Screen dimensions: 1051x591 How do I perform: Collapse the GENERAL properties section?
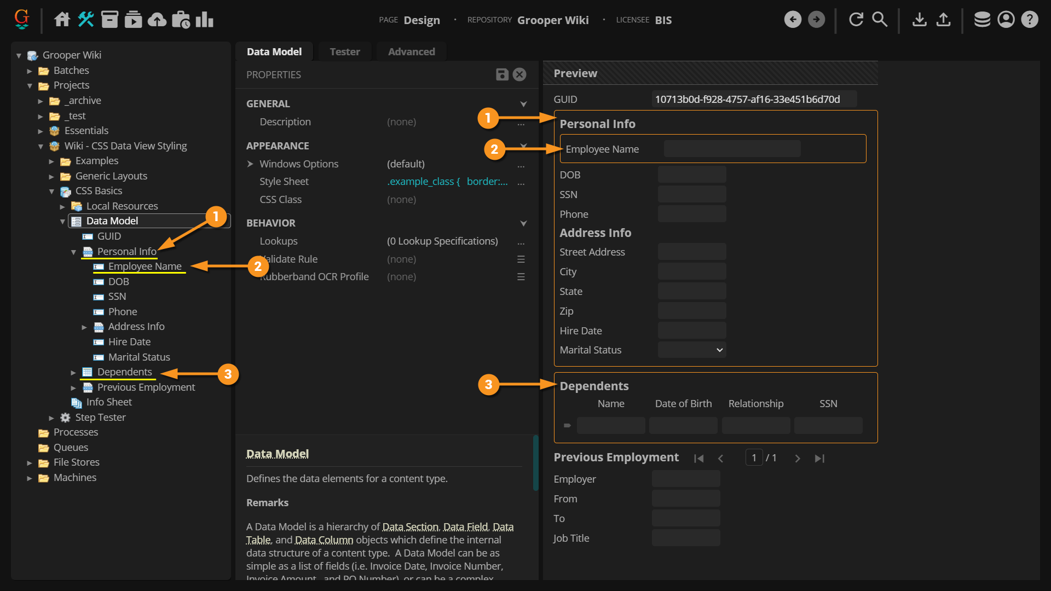point(523,104)
